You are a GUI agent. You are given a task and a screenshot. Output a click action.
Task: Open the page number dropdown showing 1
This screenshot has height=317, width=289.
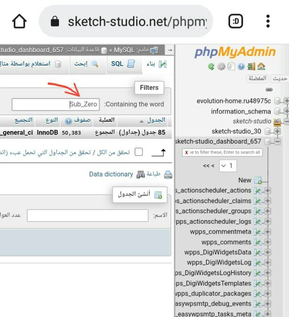click(228, 166)
